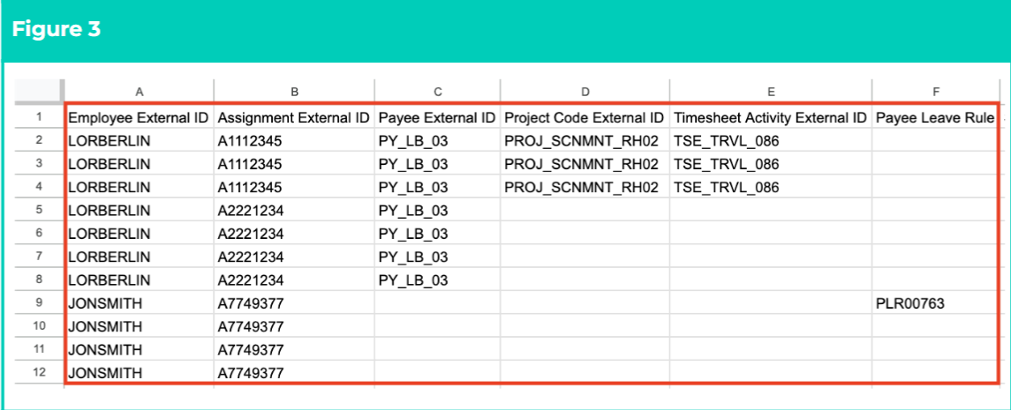1011x410 pixels.
Task: Select column F header
Action: 936,92
